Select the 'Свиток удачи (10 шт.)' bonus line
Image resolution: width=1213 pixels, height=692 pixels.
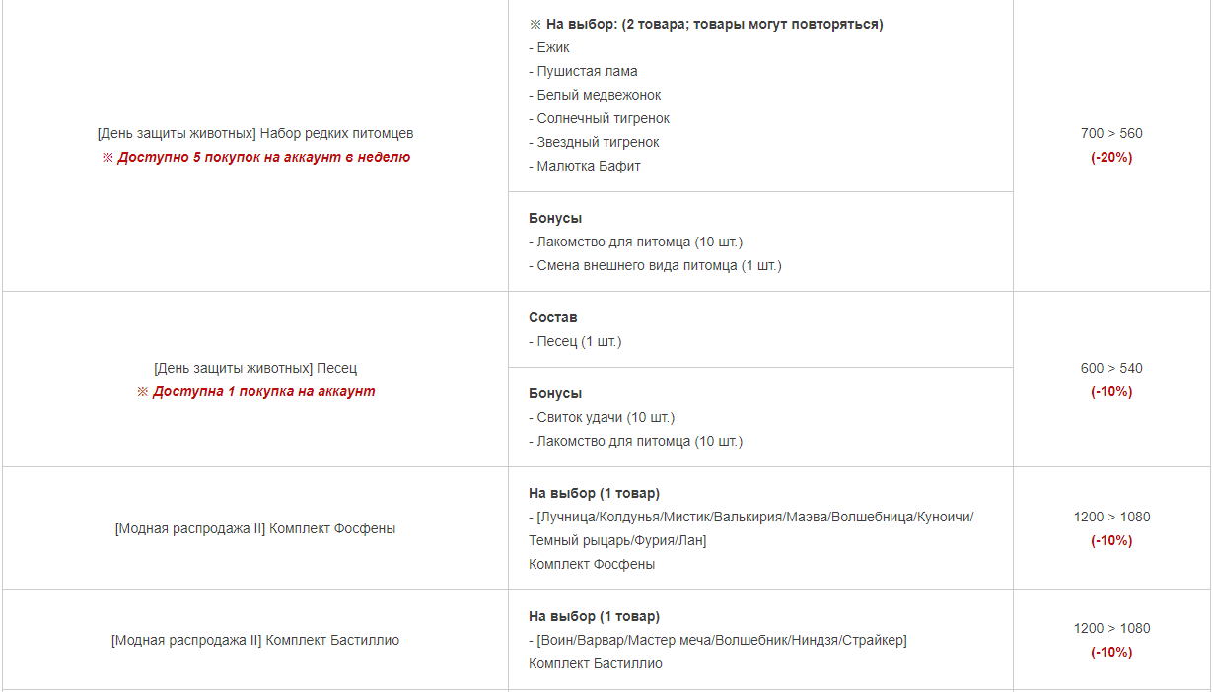point(602,417)
